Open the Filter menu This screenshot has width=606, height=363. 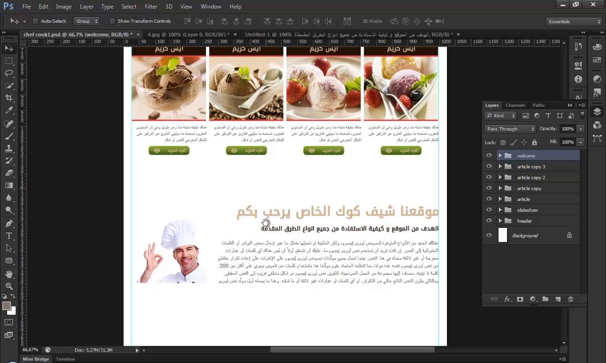pos(151,7)
